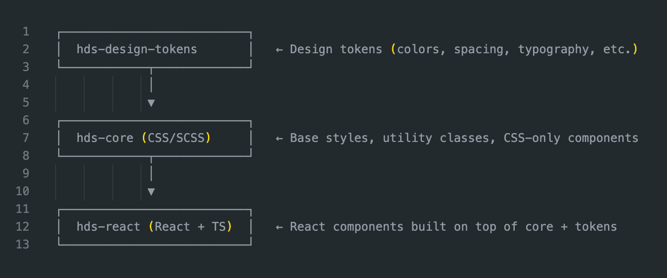Select line number 12 in the gutter
667x278 pixels.
tap(23, 227)
